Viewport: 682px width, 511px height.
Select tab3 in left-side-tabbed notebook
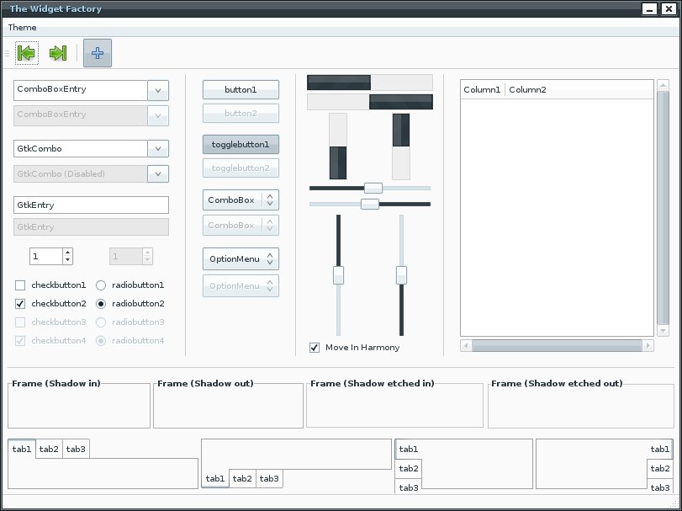coord(409,487)
